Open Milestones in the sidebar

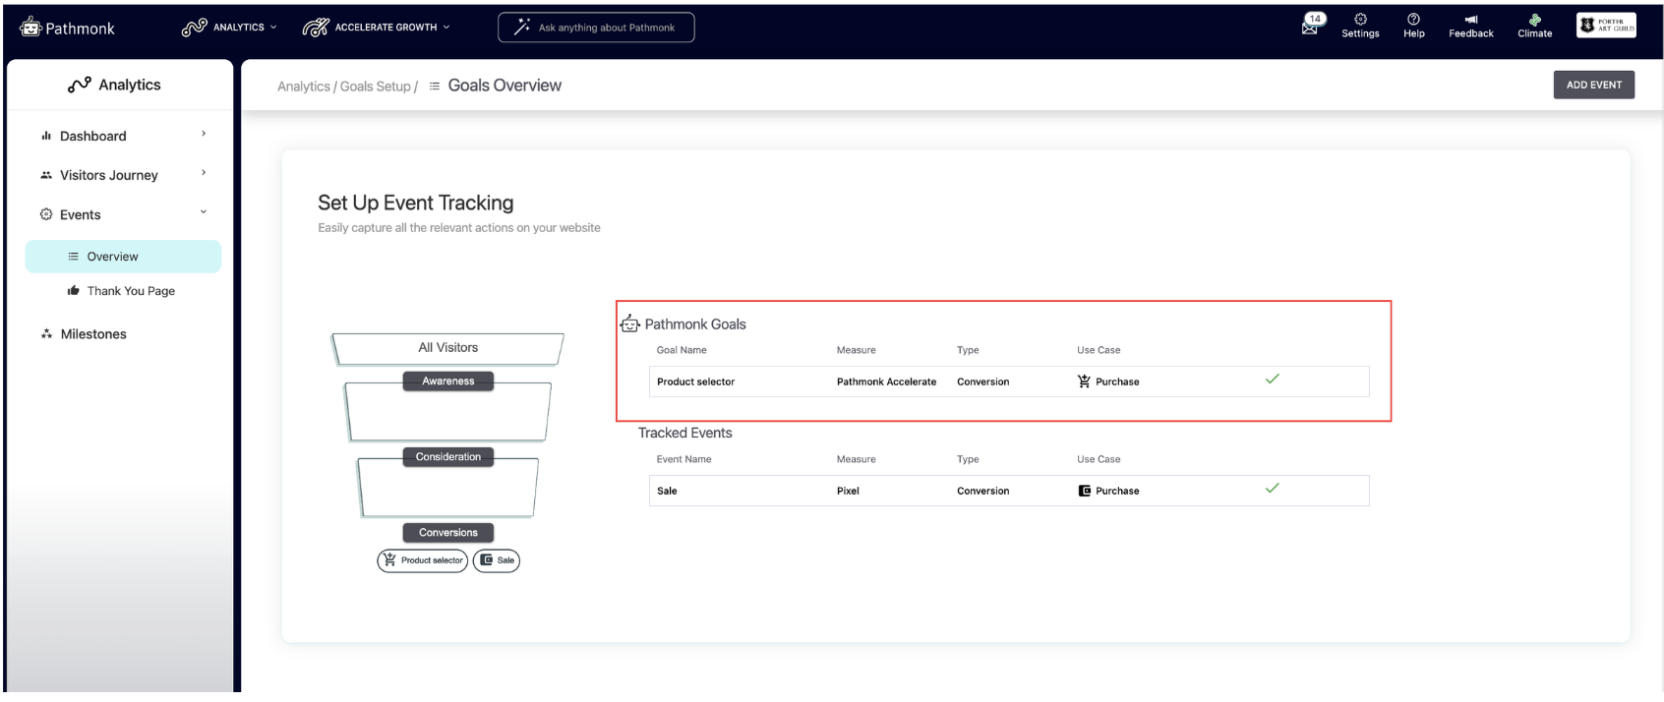coord(84,334)
